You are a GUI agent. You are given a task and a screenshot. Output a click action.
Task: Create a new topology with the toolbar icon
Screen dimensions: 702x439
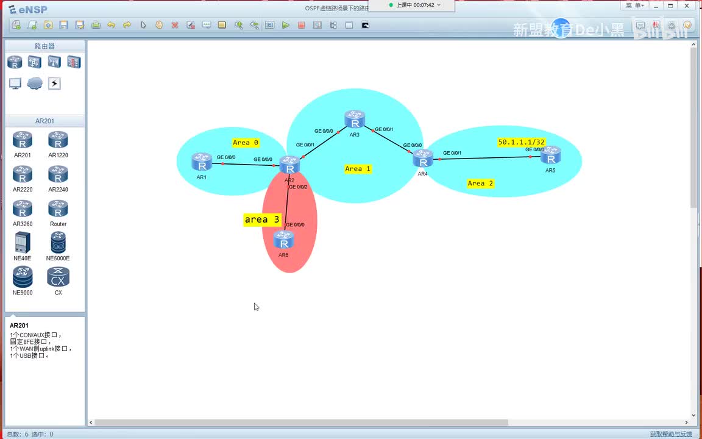(16, 25)
